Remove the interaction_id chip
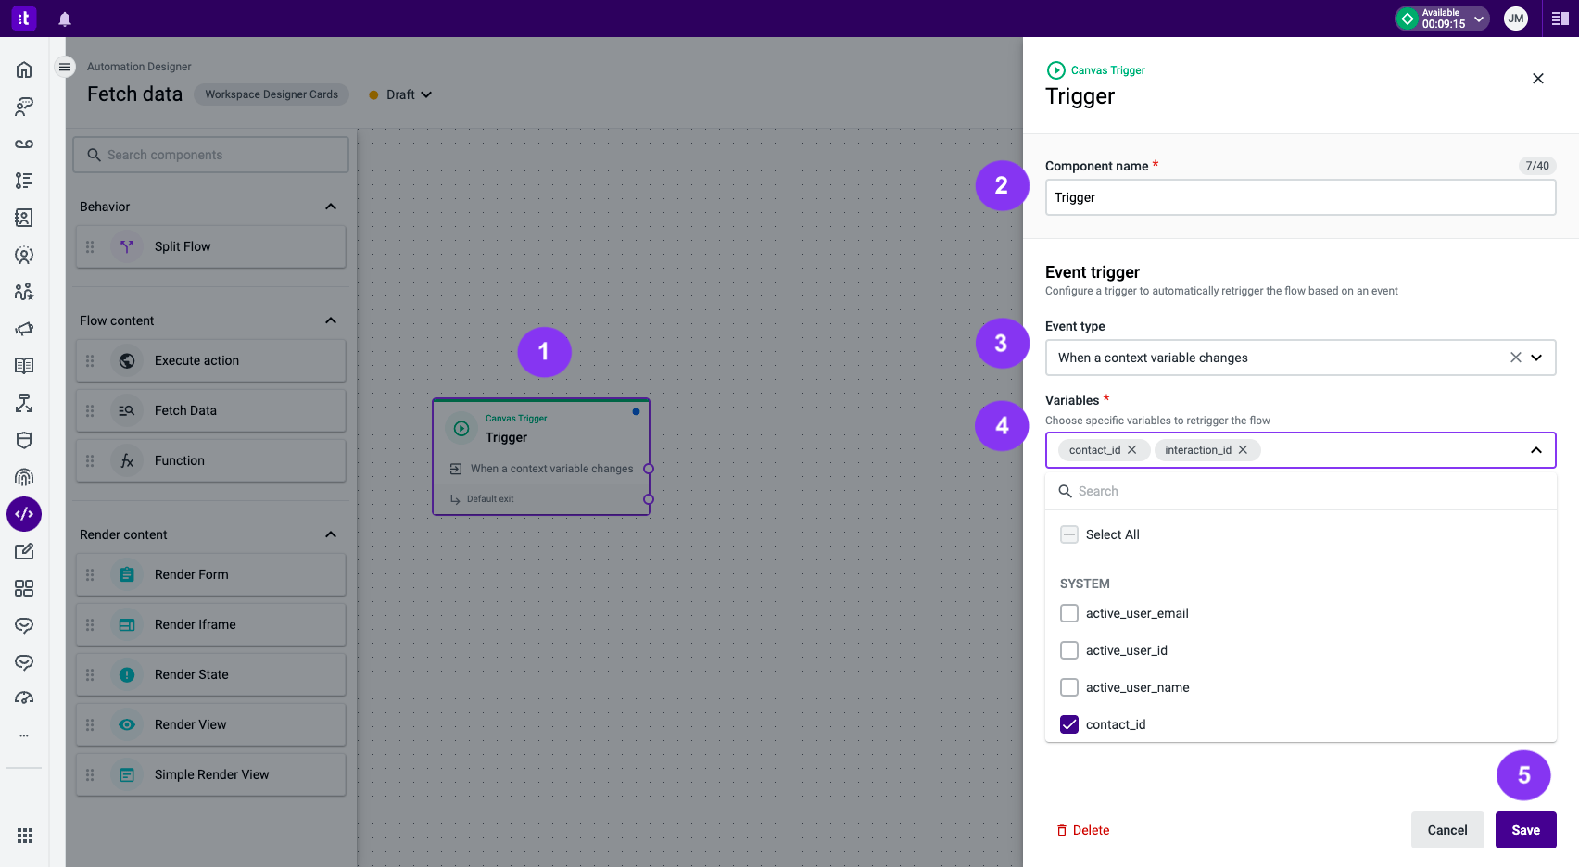1579x867 pixels. click(x=1243, y=450)
